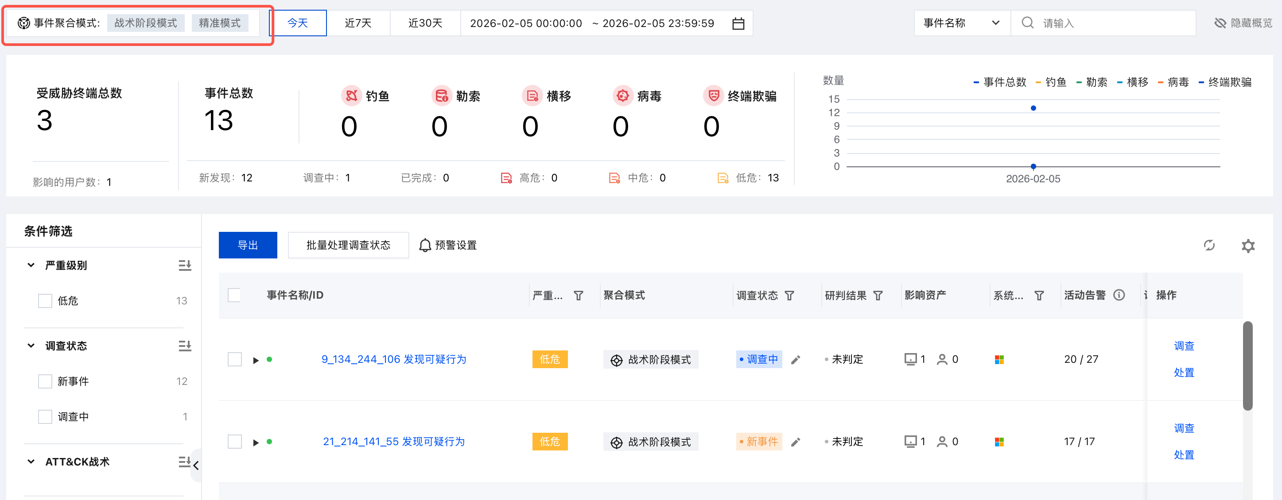Click the 研判结果 column filter icon
The image size is (1282, 500).
pyautogui.click(x=878, y=296)
